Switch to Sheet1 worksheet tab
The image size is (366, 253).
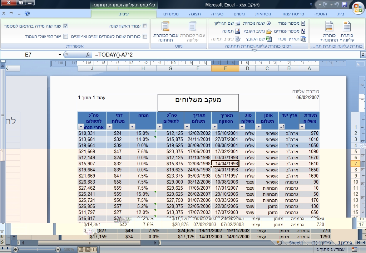click(x=296, y=243)
